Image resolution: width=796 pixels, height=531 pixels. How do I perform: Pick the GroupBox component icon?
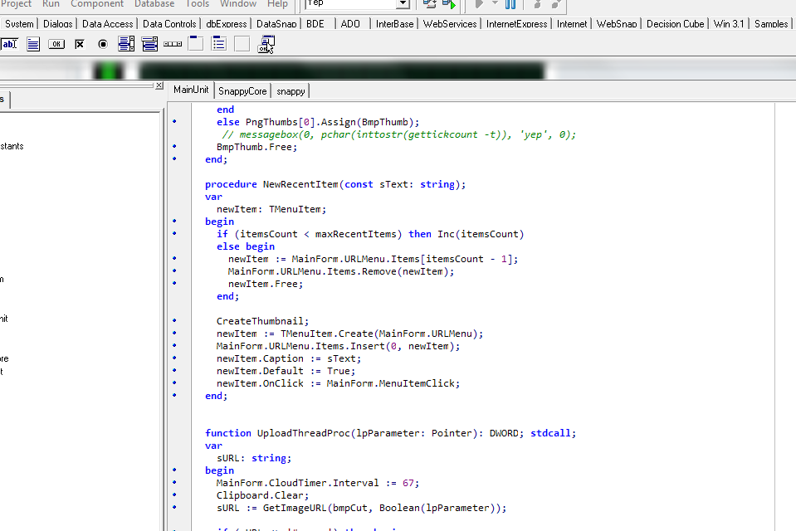[195, 44]
